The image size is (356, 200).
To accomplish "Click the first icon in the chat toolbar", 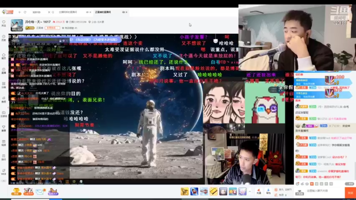I will pyautogui.click(x=297, y=184).
